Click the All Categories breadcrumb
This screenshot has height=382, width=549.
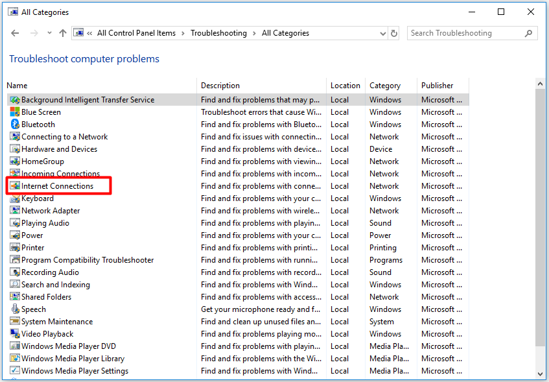pyautogui.click(x=285, y=33)
